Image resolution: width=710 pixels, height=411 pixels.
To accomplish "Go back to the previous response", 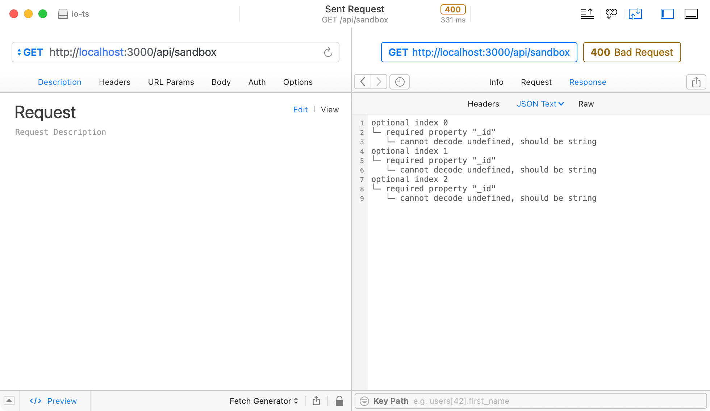I will click(x=363, y=82).
